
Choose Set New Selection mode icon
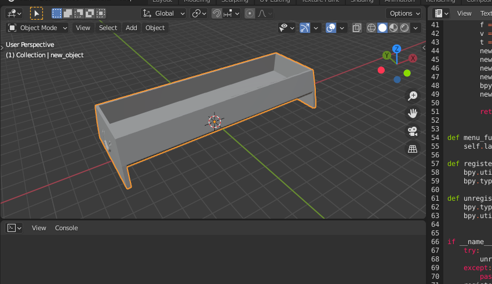pos(57,13)
